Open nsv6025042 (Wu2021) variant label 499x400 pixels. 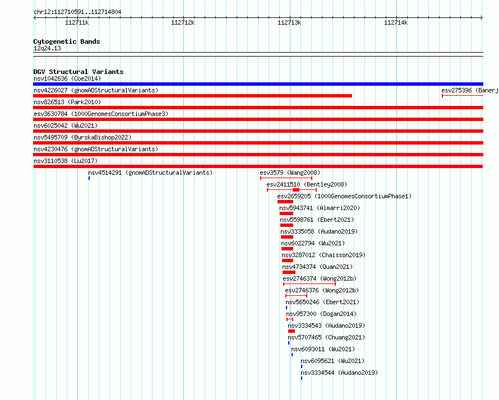tap(66, 125)
